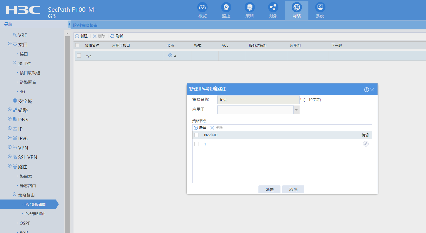Open the 策略 policy tab
Viewport: 426px width, 233px height.
(249, 10)
